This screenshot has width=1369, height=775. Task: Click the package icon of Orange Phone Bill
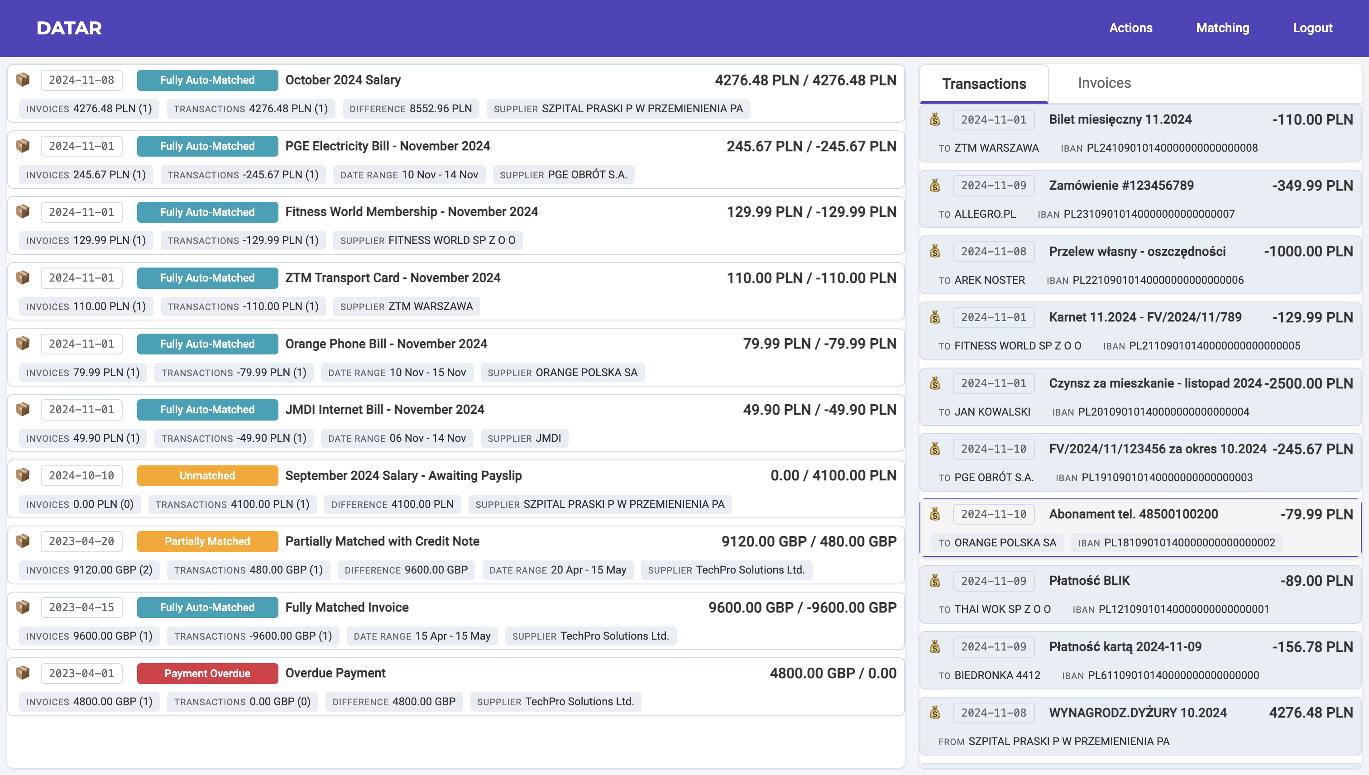pyautogui.click(x=22, y=344)
